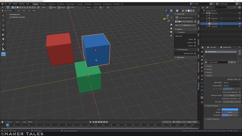
Task: Select the Transform tool in left toolbar
Action: point(3,39)
